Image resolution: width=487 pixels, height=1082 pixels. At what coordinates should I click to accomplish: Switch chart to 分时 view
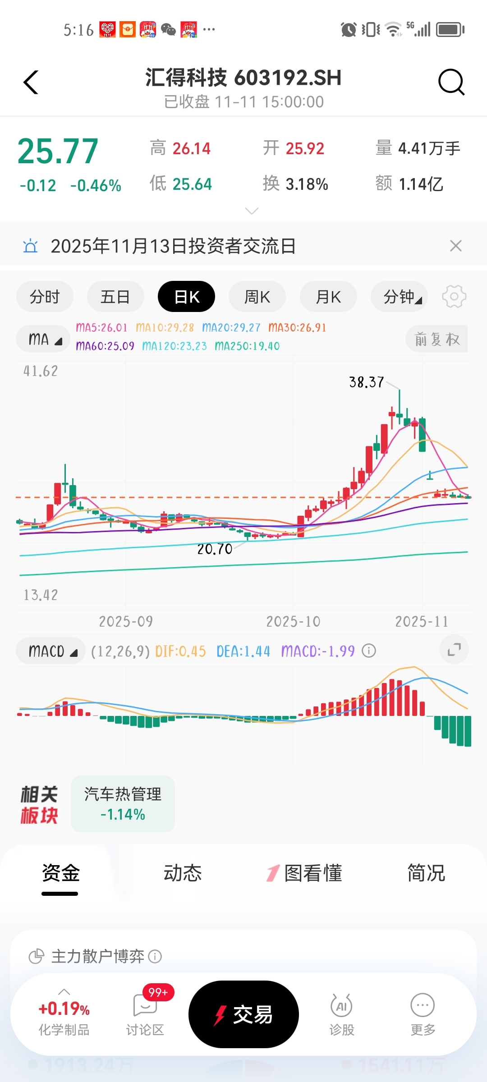(x=45, y=297)
